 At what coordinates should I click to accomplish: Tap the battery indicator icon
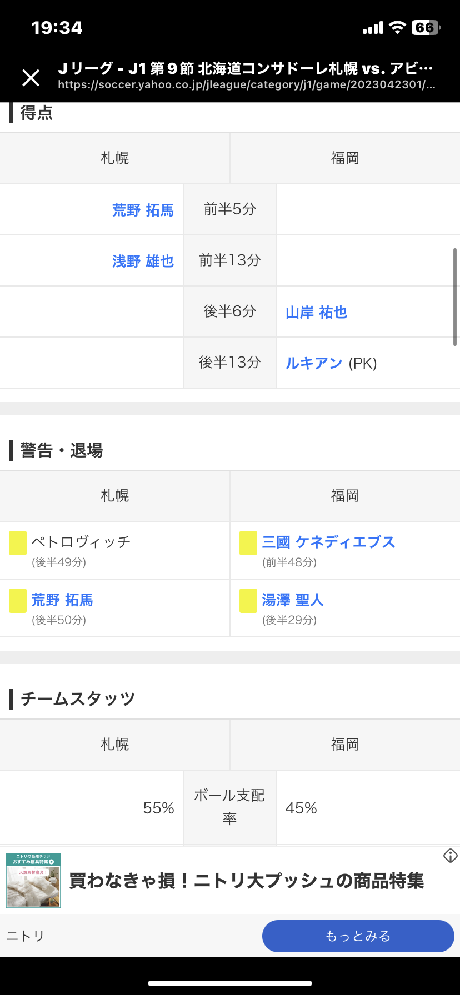point(426,28)
